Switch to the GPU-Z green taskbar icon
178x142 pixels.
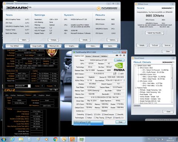pos(82,139)
